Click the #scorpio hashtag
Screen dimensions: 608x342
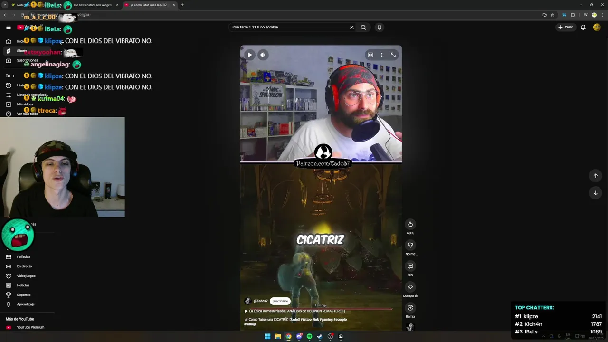tap(340, 320)
